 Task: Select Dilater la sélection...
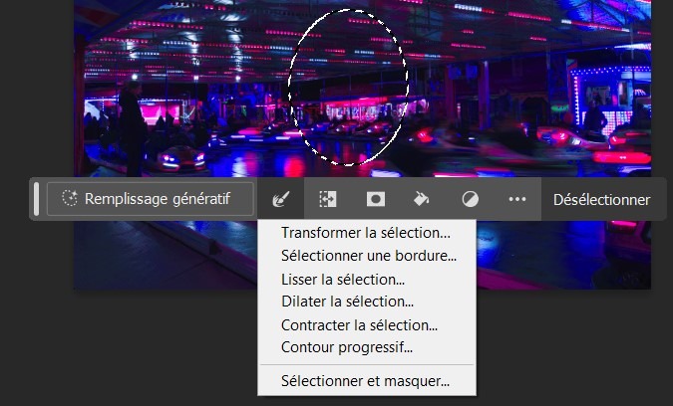347,302
